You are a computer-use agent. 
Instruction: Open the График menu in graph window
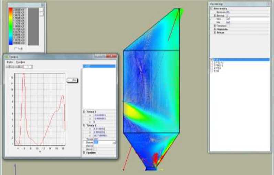(x=20, y=62)
